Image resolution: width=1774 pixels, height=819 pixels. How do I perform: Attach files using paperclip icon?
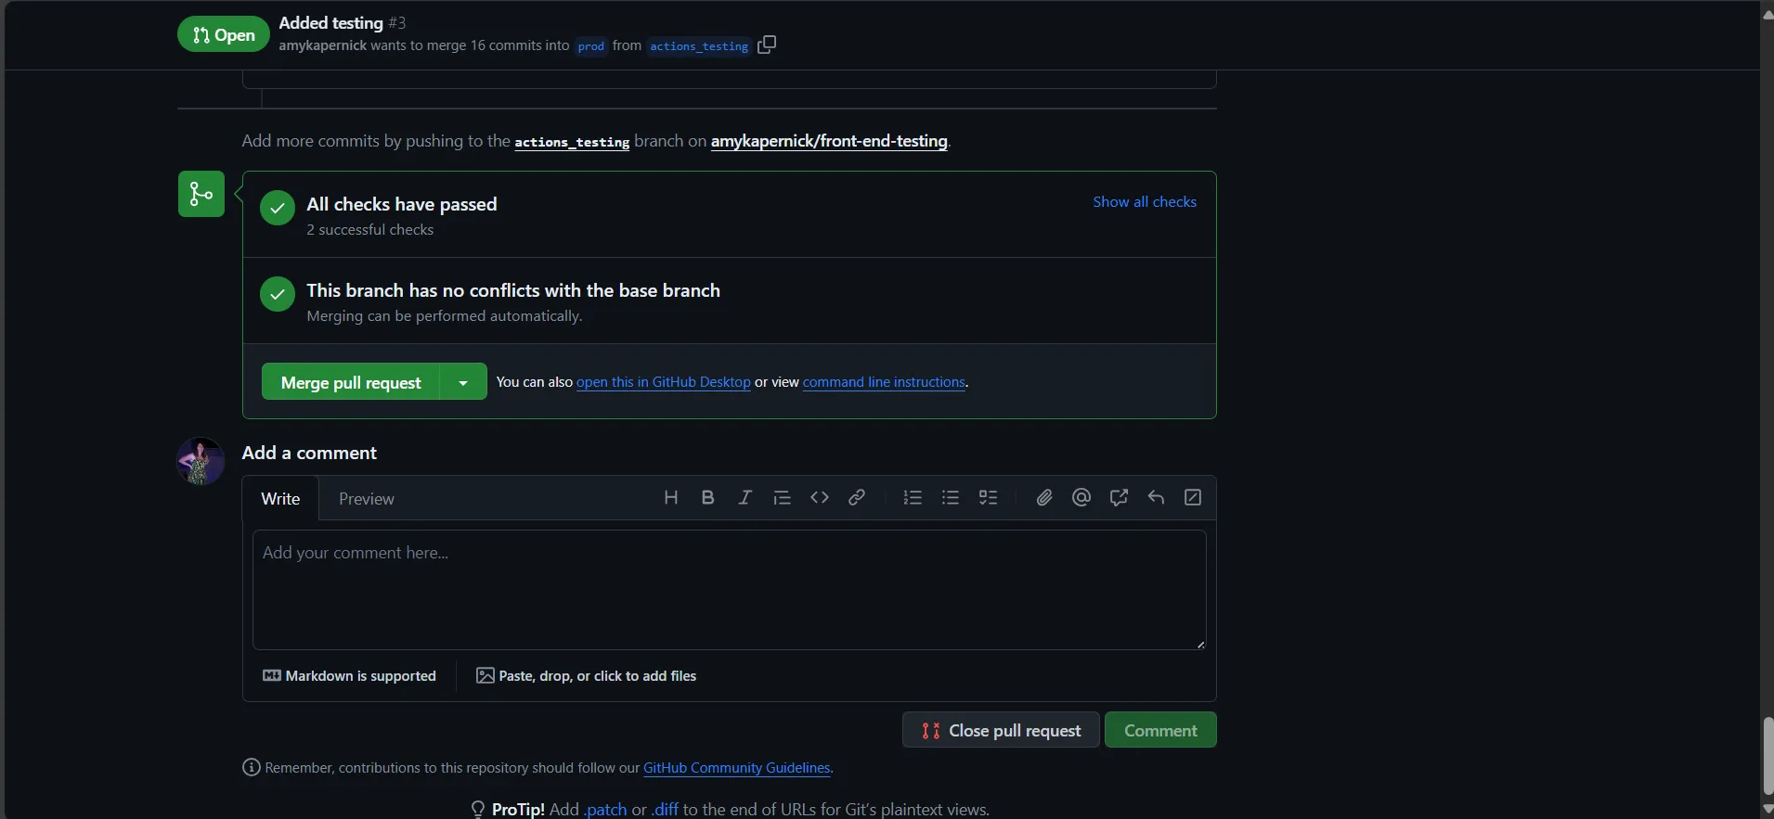pyautogui.click(x=1044, y=498)
